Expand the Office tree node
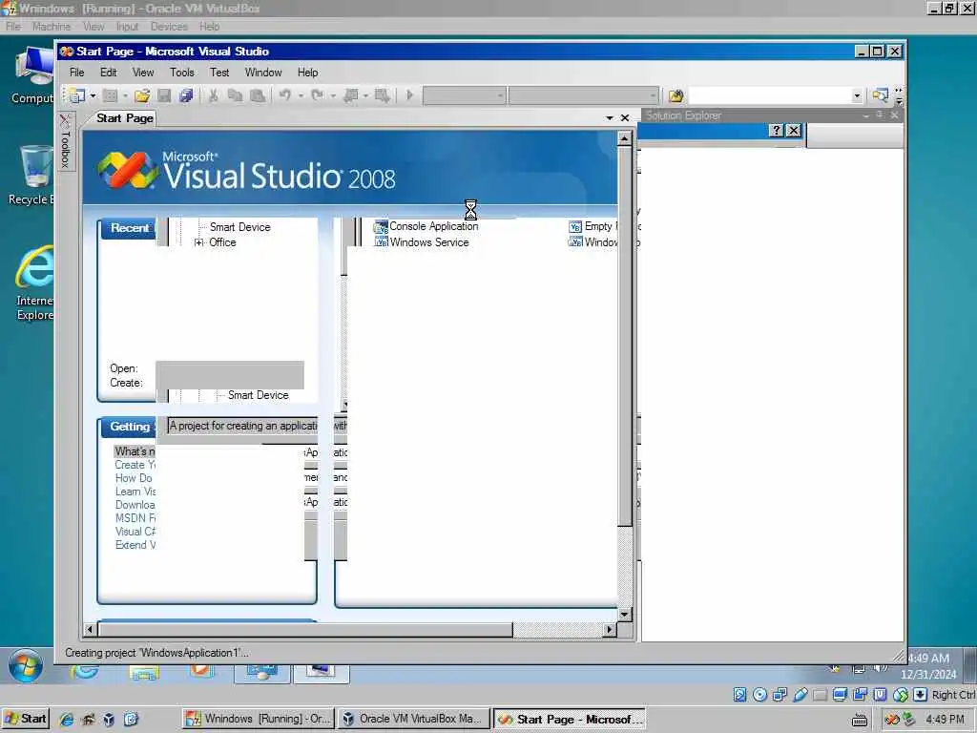 198,242
